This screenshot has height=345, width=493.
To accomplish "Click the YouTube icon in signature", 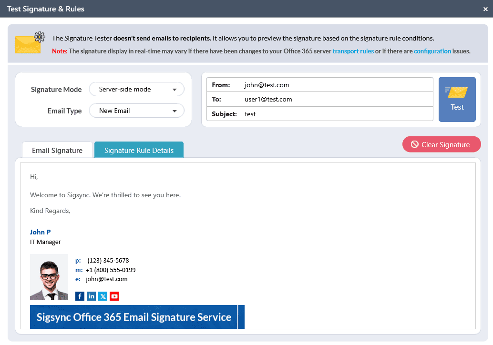I will (x=114, y=296).
